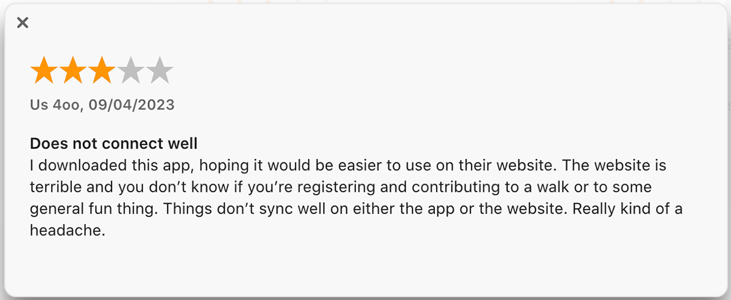Click the fourth gray rating star
The width and height of the screenshot is (731, 300).
tap(130, 71)
